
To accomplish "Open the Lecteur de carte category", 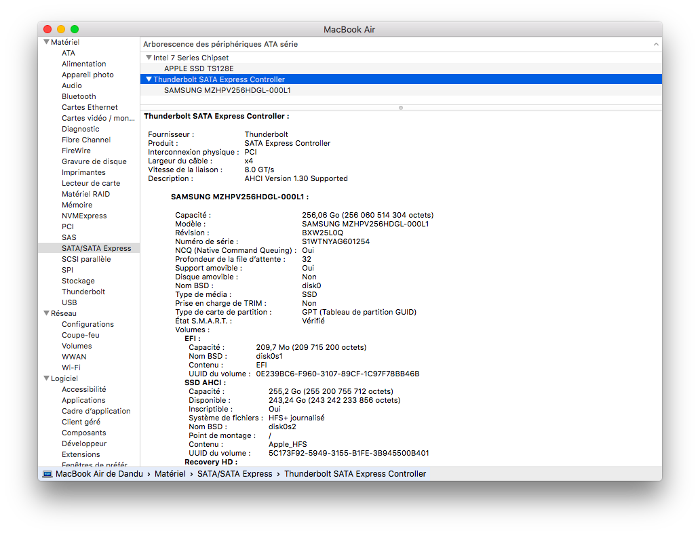I will (91, 183).
